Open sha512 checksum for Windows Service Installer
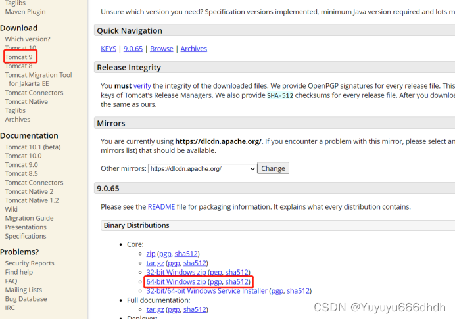Image resolution: width=455 pixels, height=320 pixels. [299, 291]
